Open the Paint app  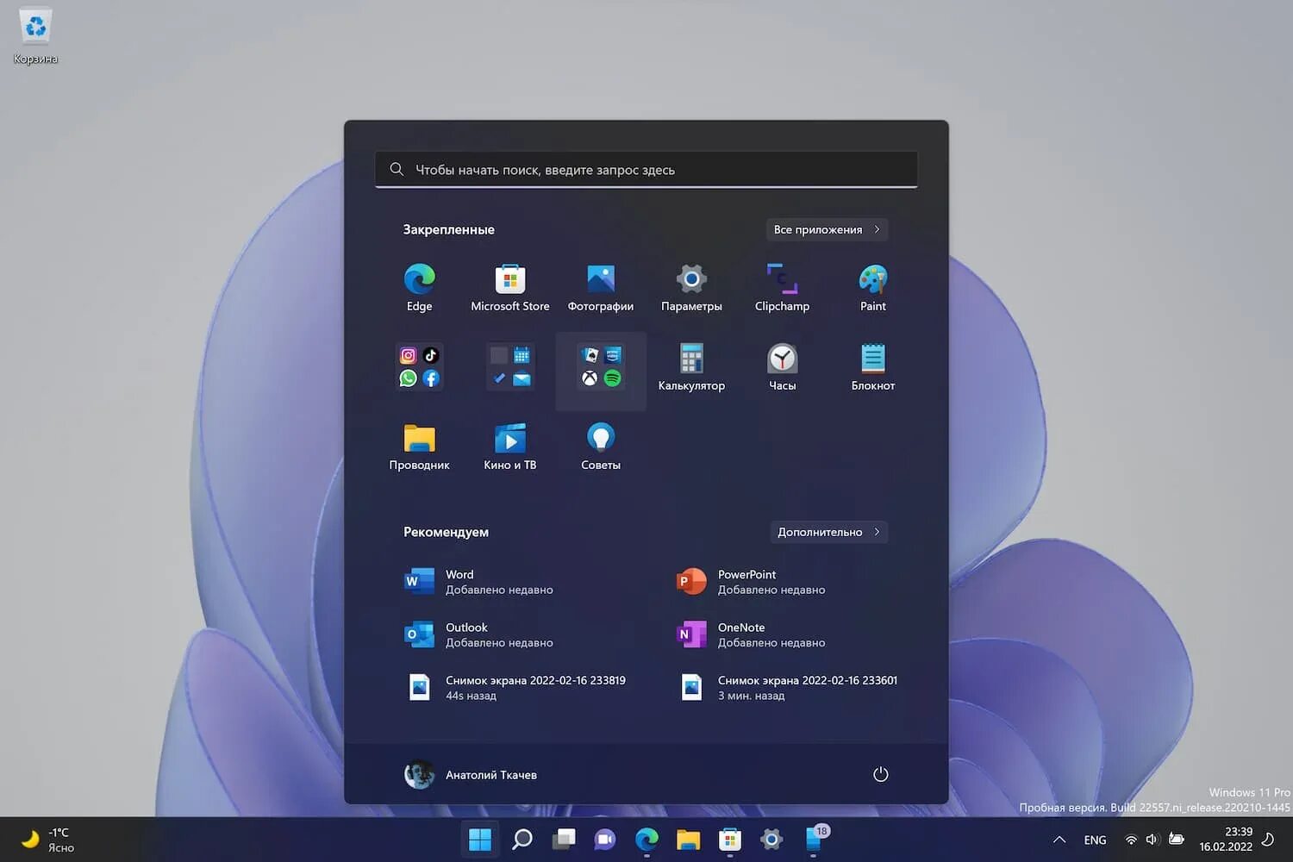(872, 287)
